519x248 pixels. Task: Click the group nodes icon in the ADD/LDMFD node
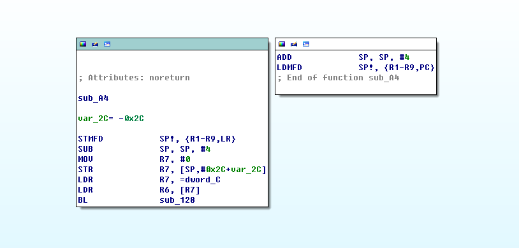click(306, 44)
